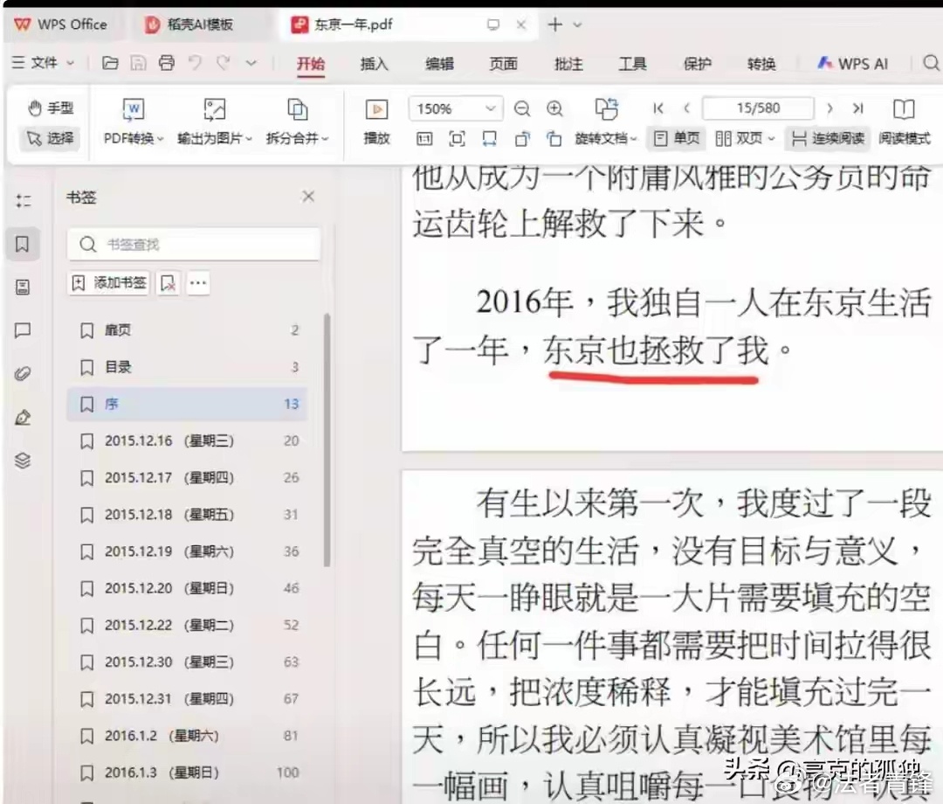Open the bookmark sidebar panel icon

click(x=23, y=244)
